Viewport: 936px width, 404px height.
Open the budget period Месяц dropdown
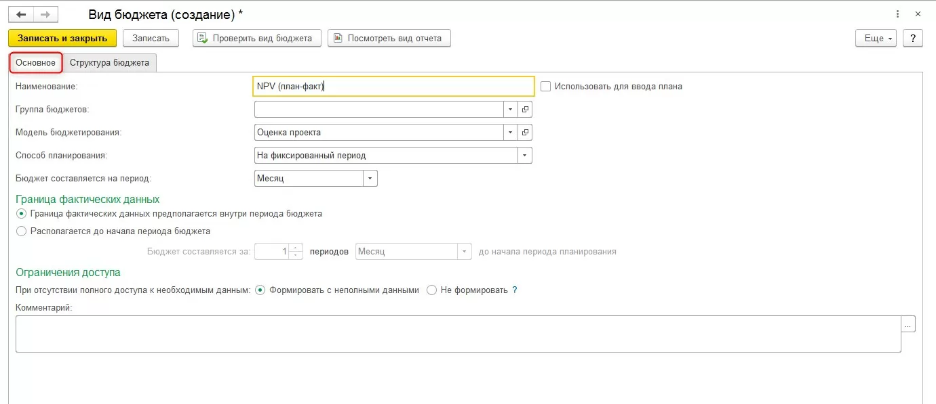tap(370, 179)
